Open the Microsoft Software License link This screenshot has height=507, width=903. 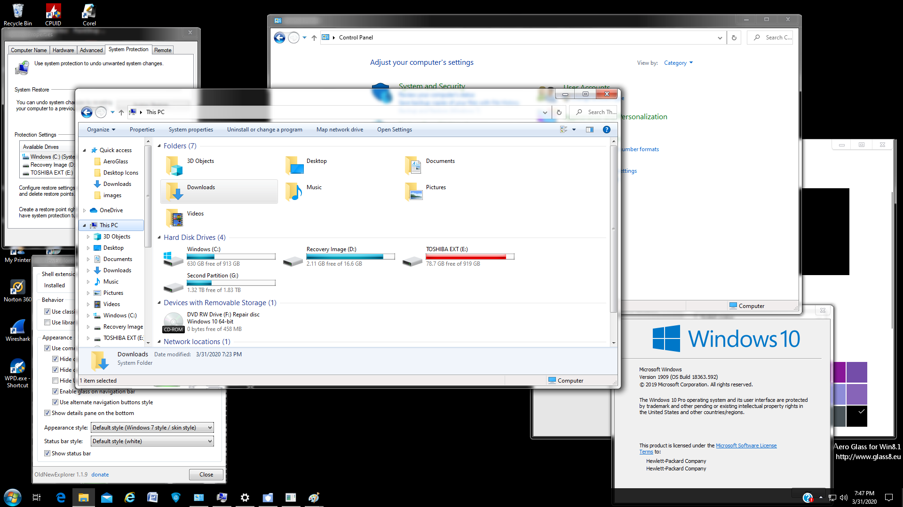[746, 446]
